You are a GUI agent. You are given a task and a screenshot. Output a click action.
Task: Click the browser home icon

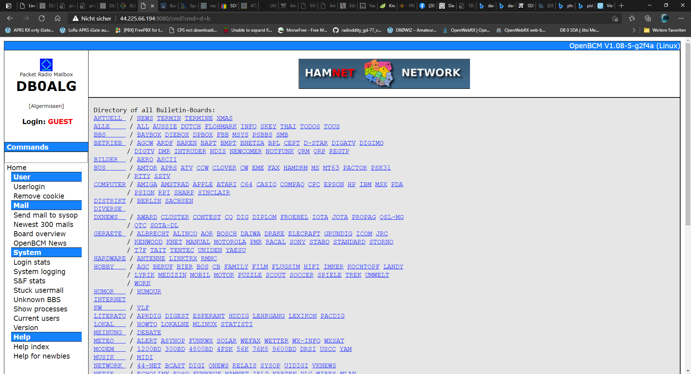tap(58, 18)
